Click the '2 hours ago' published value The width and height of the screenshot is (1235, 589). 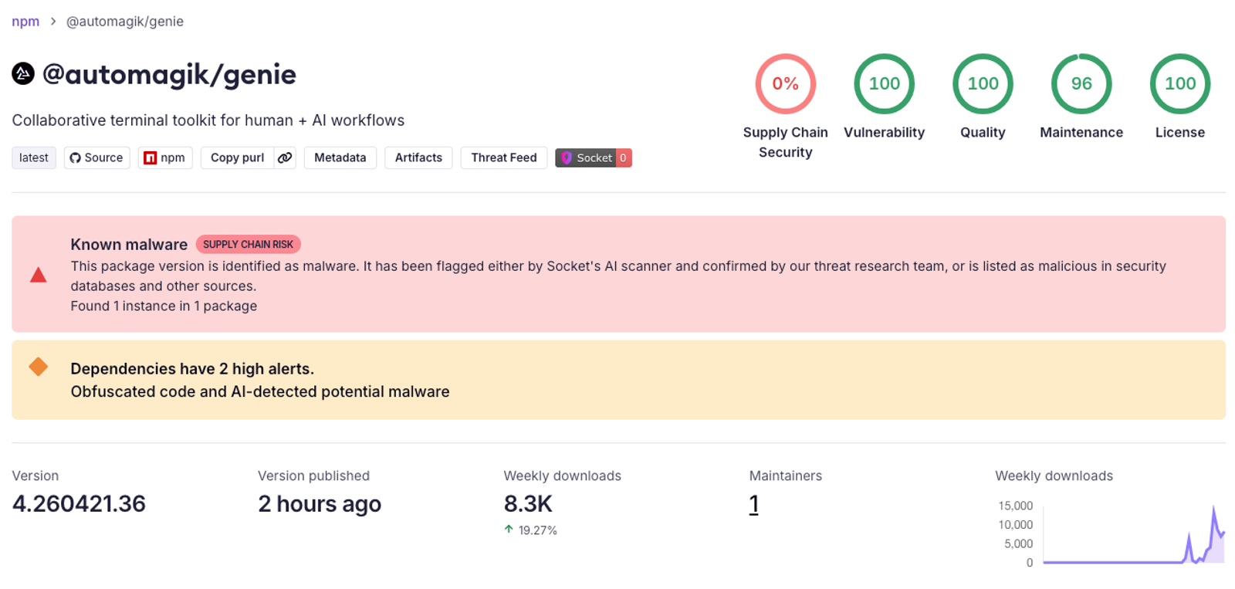pos(320,504)
